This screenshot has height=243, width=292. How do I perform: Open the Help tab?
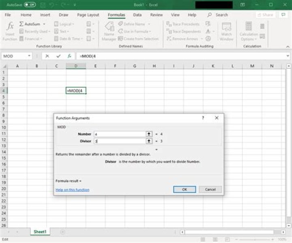pos(192,15)
